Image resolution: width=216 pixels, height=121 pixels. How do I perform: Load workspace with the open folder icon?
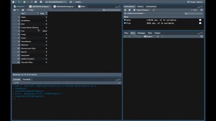pyautogui.click(x=125, y=10)
